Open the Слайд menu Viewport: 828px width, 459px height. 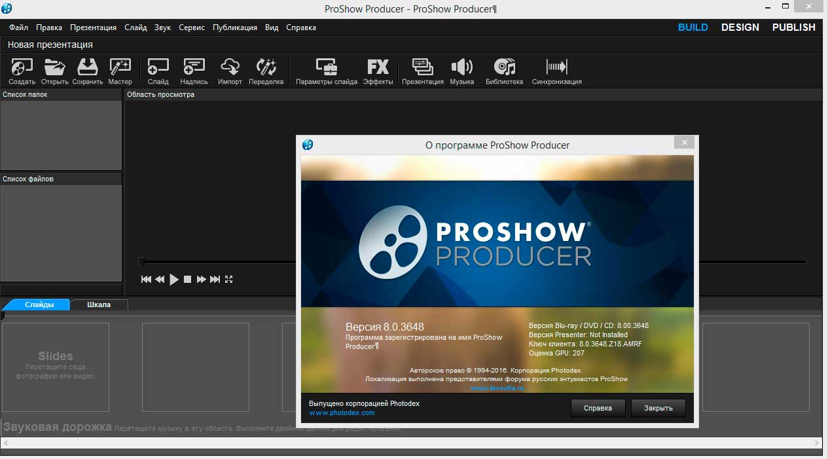pyautogui.click(x=135, y=28)
